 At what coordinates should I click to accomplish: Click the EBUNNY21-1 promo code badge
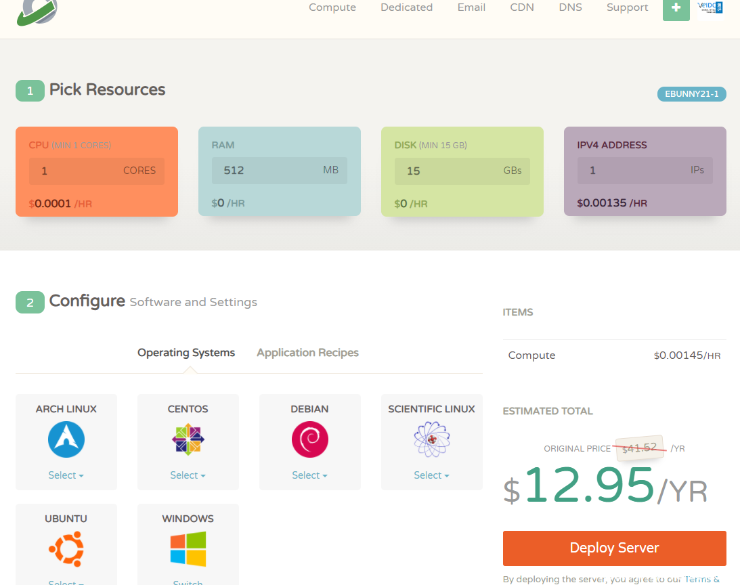691,94
